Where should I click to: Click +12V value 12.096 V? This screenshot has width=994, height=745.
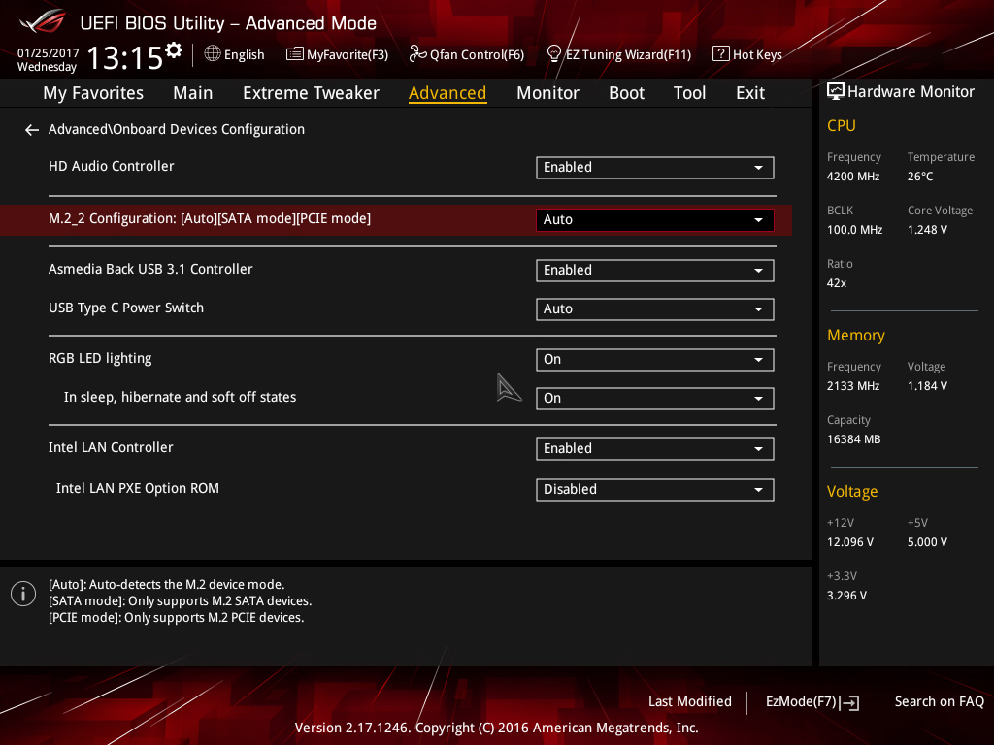[849, 542]
